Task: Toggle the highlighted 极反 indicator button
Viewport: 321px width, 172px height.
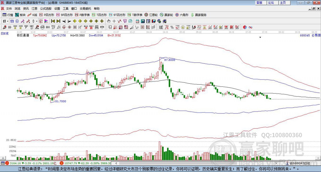Action: point(41,21)
